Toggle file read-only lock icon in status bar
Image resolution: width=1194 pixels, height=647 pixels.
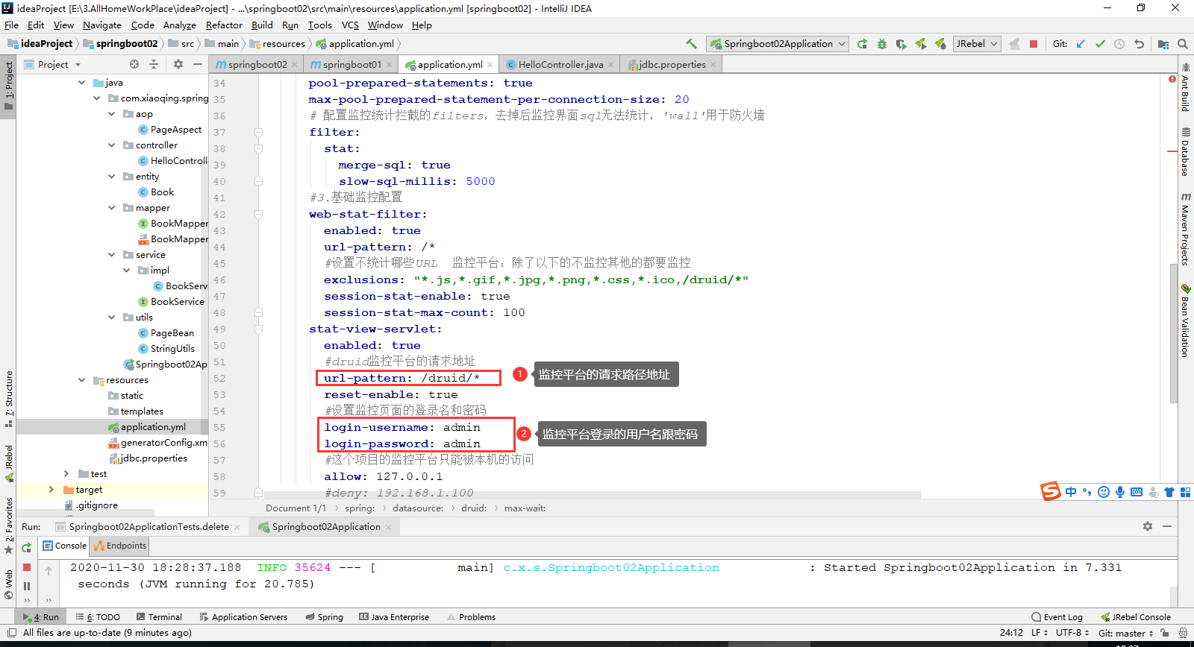[1165, 633]
